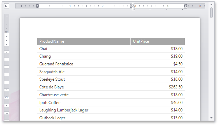This screenshot has height=125, width=218.
Task: Click the Chai product cell
Action: point(84,49)
